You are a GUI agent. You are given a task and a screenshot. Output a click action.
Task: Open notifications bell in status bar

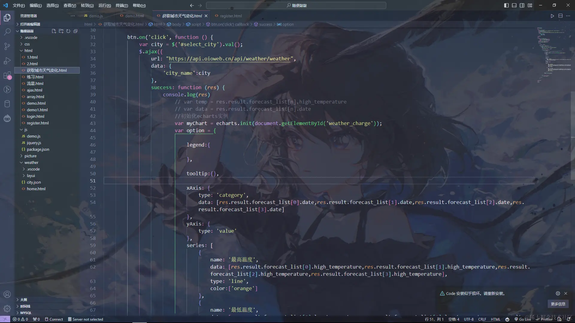click(x=568, y=319)
